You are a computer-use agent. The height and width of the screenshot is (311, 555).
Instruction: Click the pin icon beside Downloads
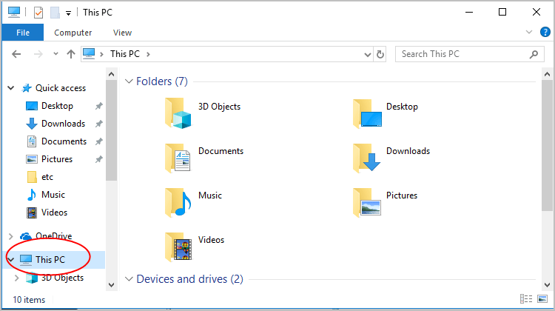pyautogui.click(x=98, y=124)
